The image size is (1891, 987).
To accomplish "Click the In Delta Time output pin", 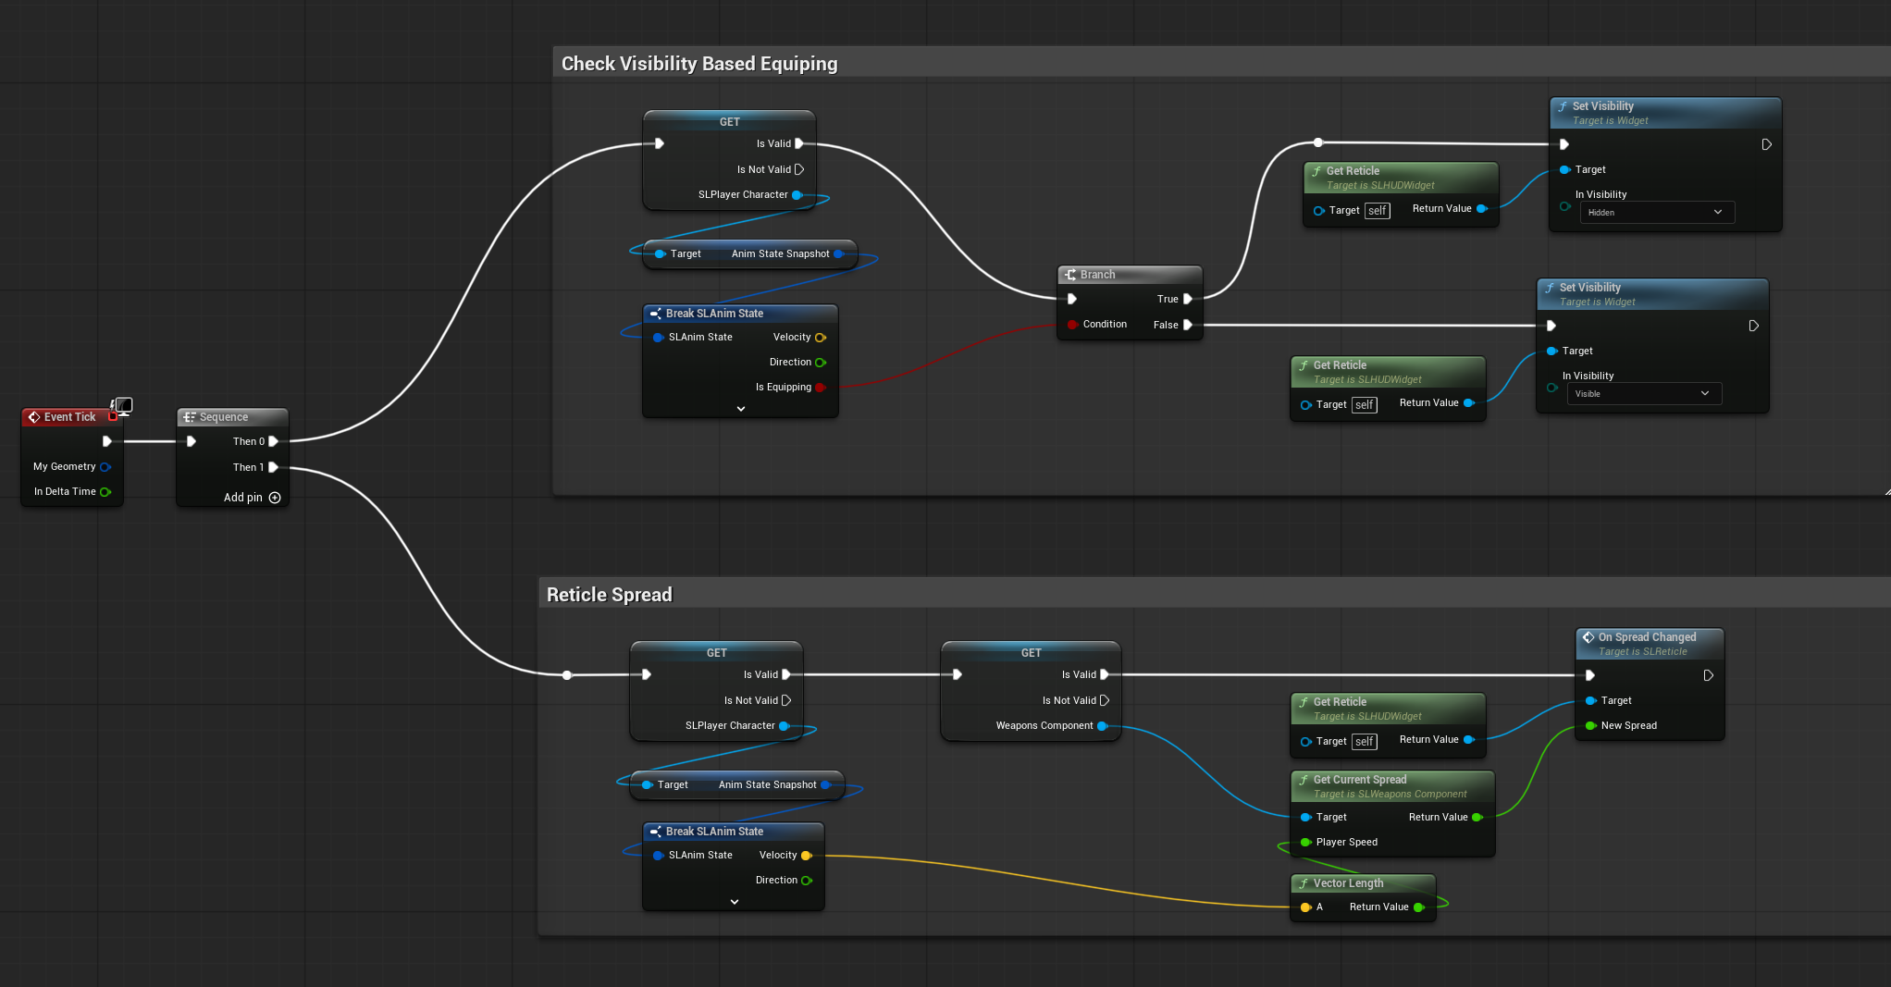I will pyautogui.click(x=105, y=492).
